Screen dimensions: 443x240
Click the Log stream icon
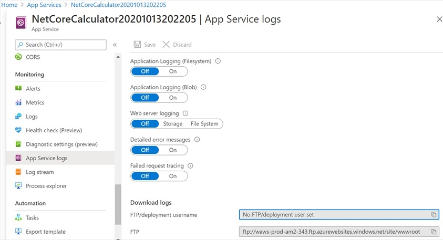[x=18, y=172]
